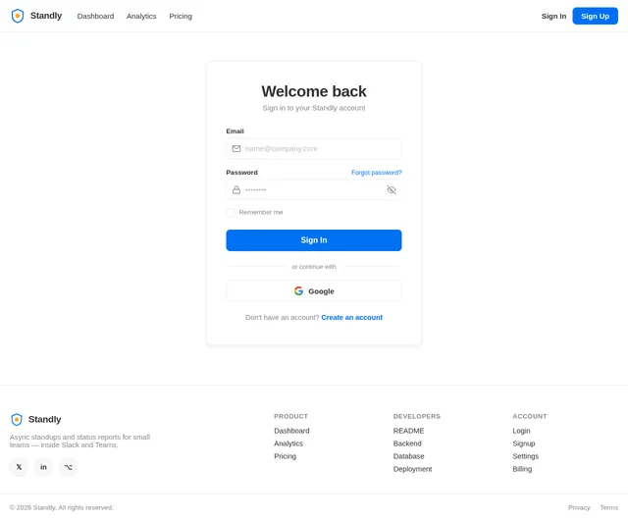Click the Welcome back heading

(x=314, y=91)
